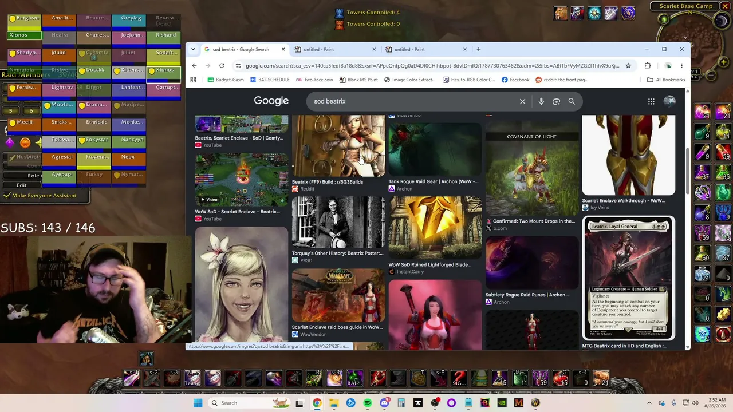Open the reddit front page bookmark
733x412 pixels.
[562, 80]
